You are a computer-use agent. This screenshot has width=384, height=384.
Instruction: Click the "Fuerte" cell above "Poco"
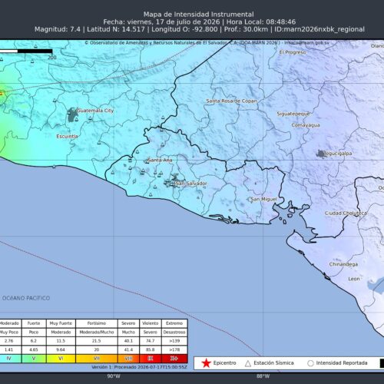[34, 323]
